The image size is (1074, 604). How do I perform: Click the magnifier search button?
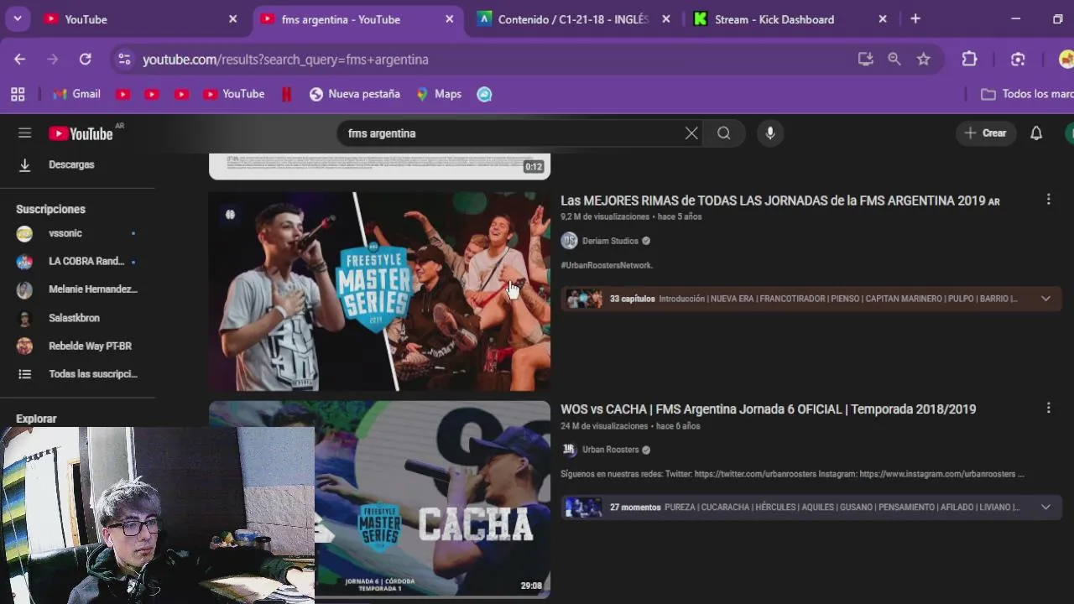[x=724, y=133]
